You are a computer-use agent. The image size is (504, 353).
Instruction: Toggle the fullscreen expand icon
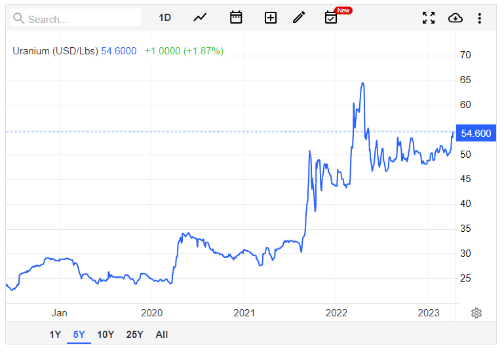pyautogui.click(x=429, y=18)
